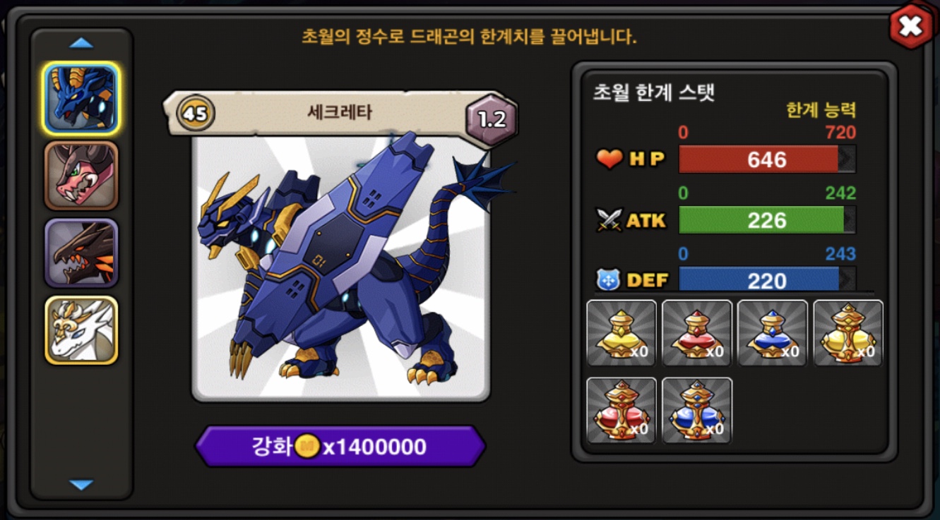Use the small yellow essence potion
Viewport: 940px width, 520px height.
pos(621,333)
